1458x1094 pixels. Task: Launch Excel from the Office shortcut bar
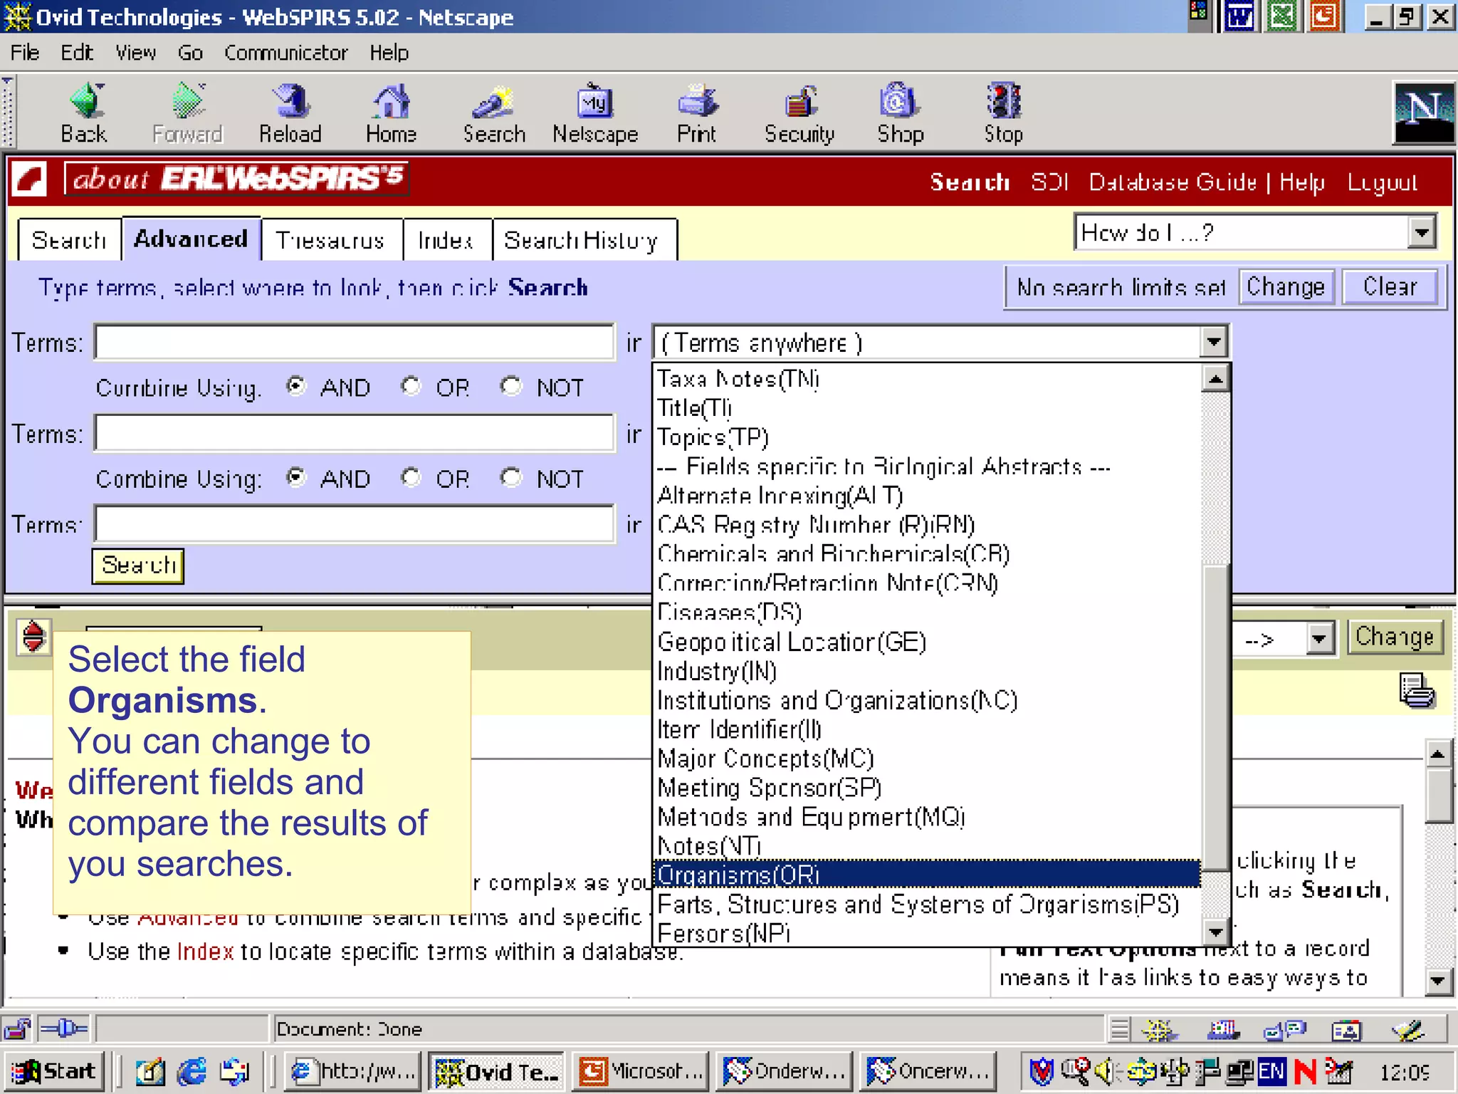(x=1282, y=16)
